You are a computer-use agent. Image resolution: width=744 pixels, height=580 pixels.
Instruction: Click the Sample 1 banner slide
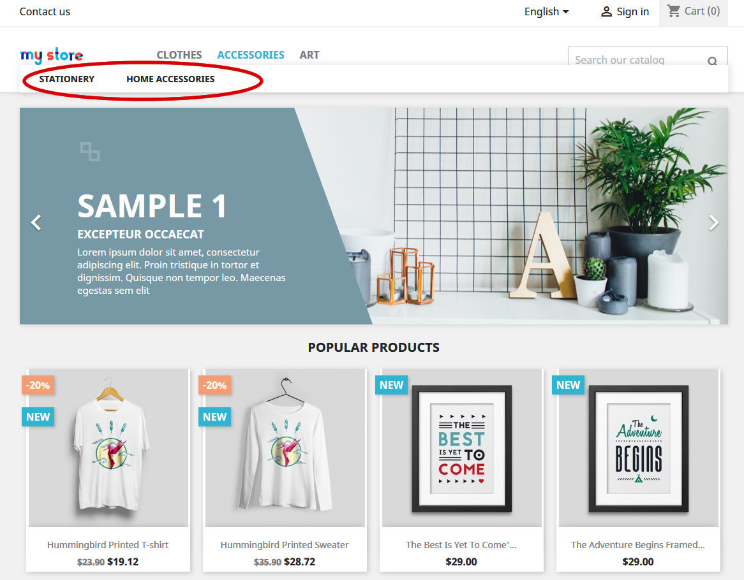point(374,216)
